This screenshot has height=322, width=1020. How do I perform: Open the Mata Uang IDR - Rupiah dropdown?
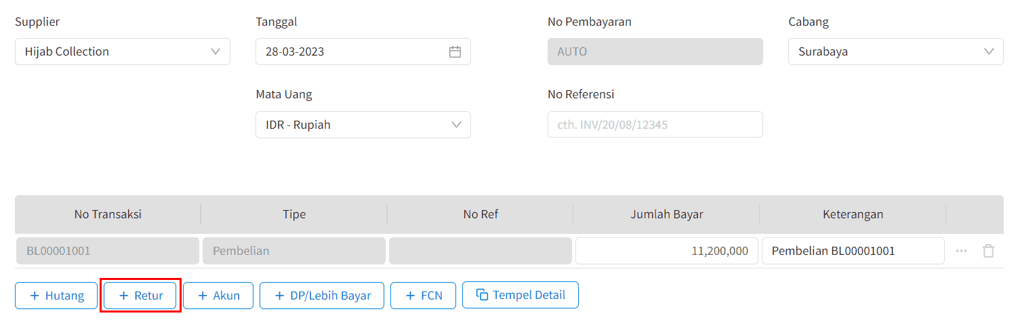pyautogui.click(x=363, y=125)
